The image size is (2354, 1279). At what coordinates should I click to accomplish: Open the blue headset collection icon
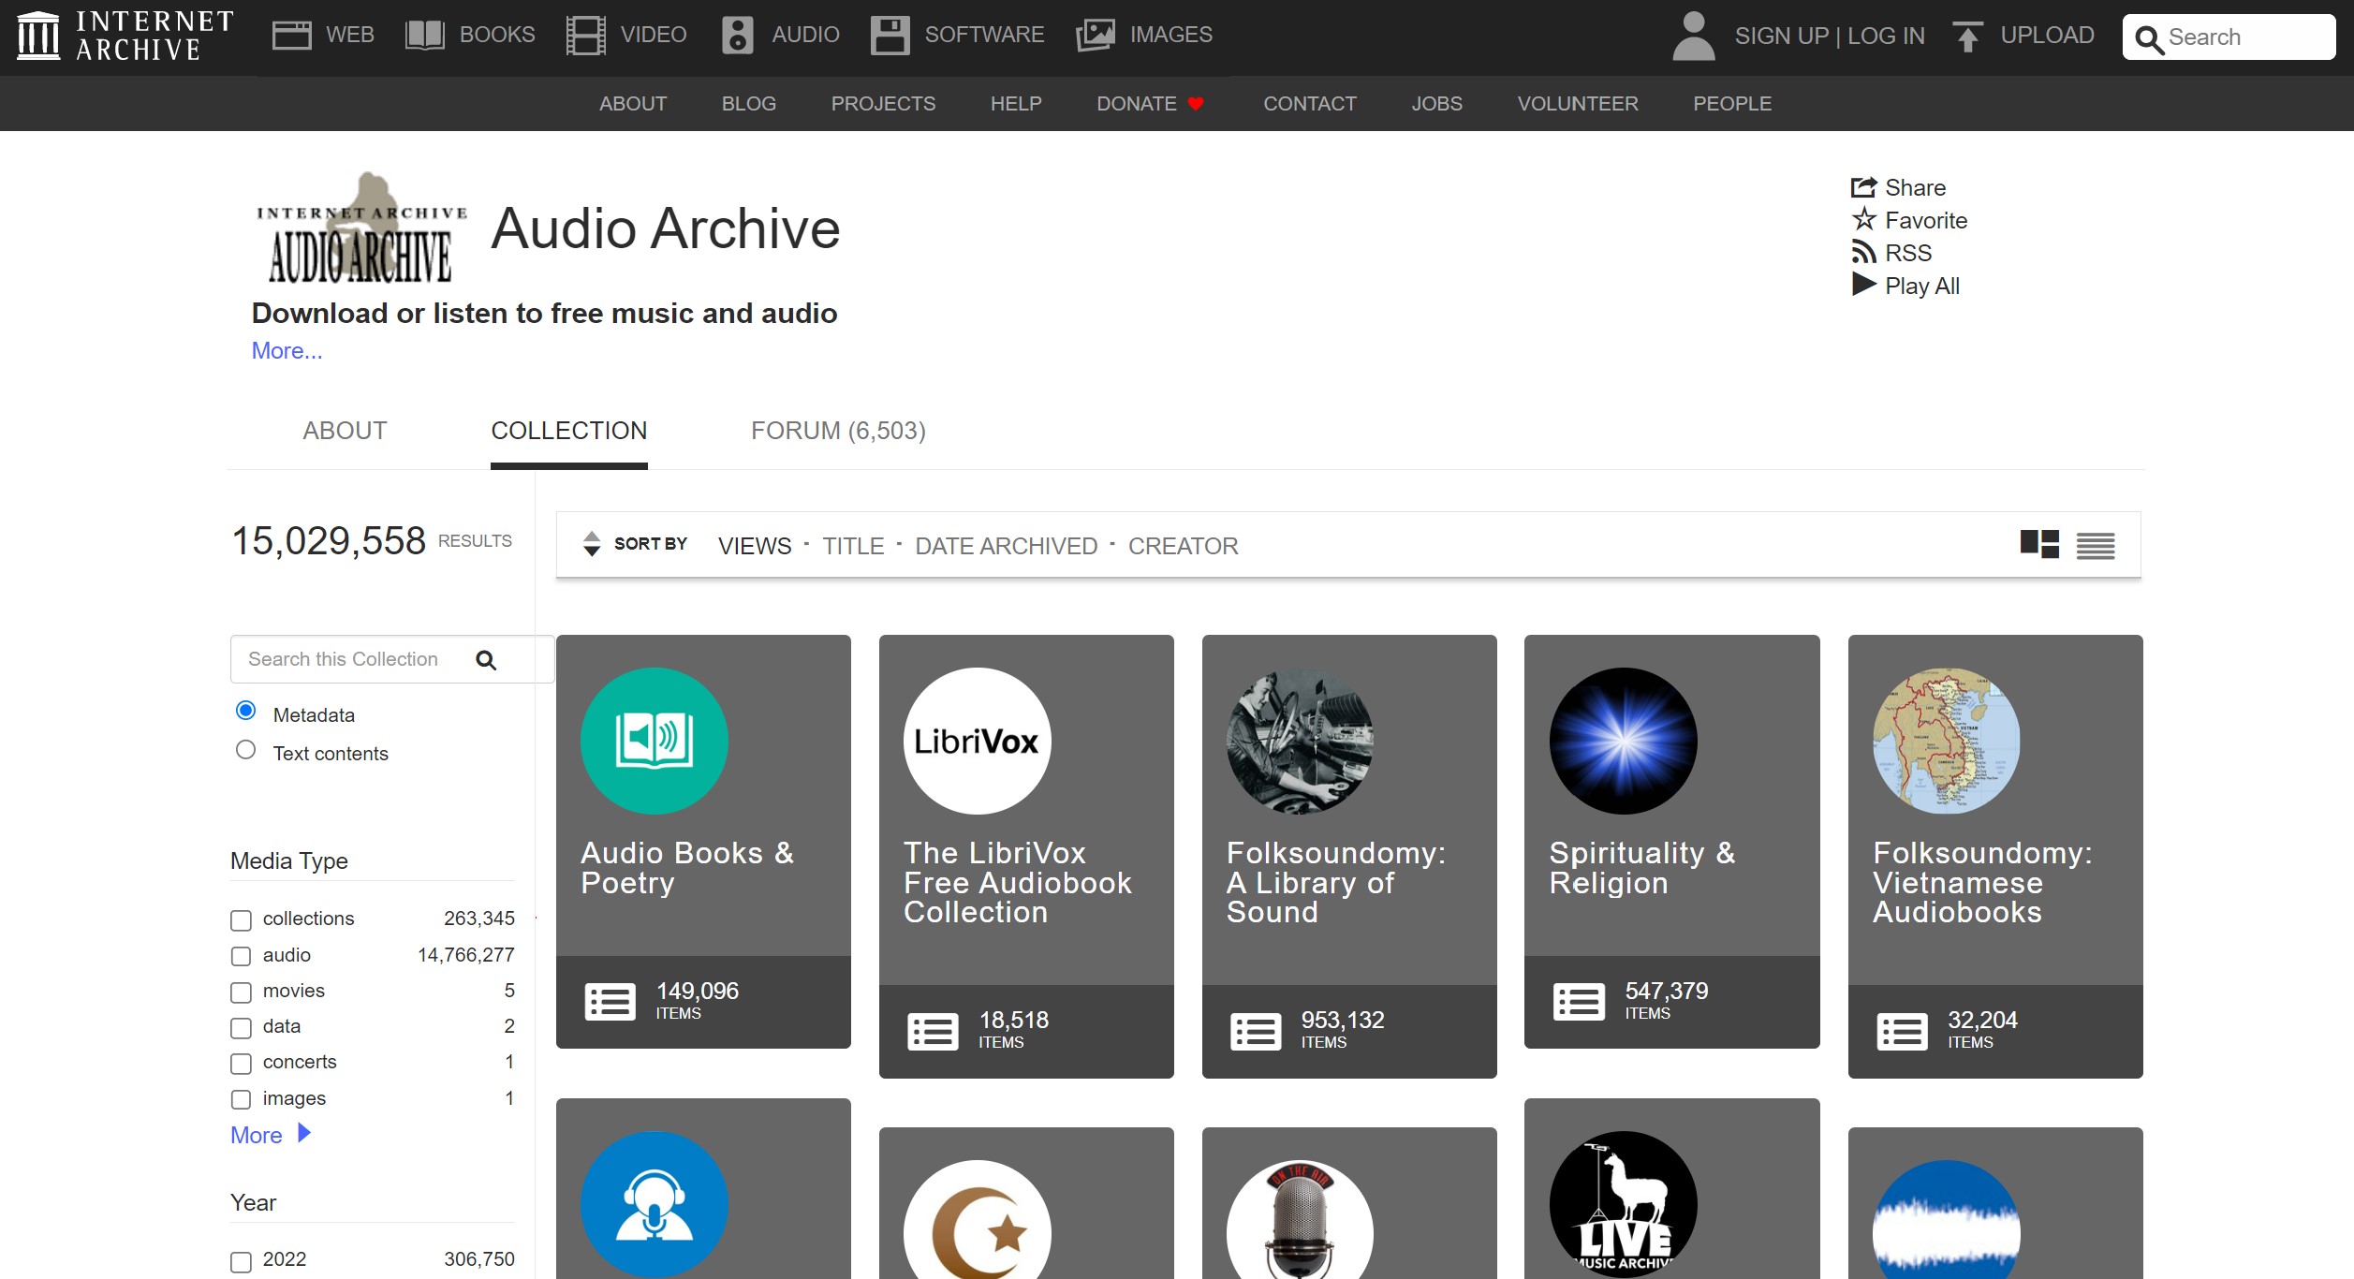655,1205
